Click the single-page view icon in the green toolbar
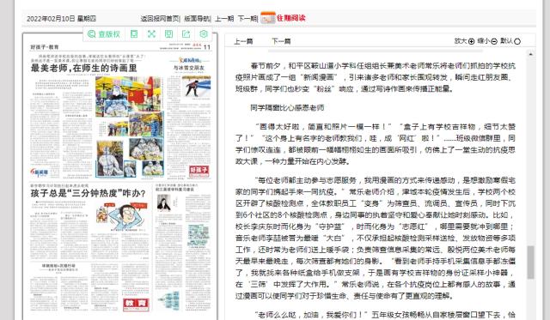Viewport: 550px width, 320px height. coord(134,34)
